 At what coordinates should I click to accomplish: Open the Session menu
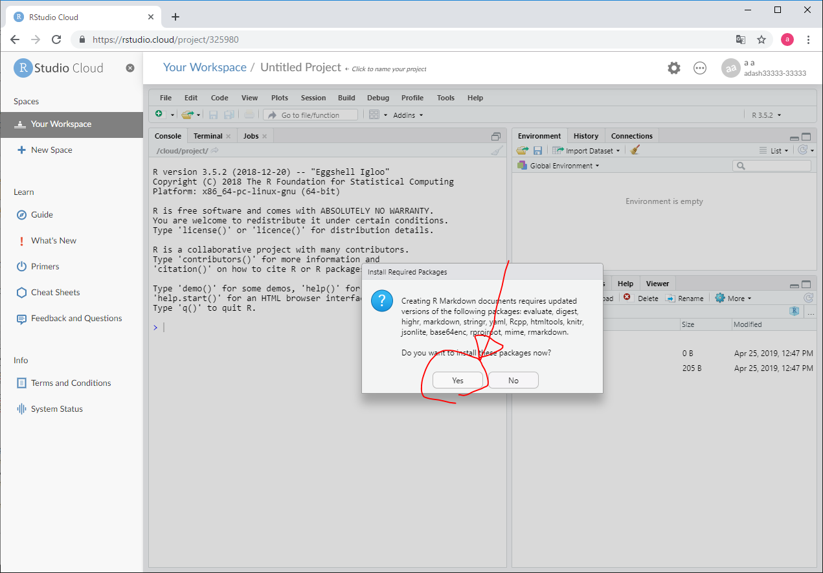tap(313, 98)
